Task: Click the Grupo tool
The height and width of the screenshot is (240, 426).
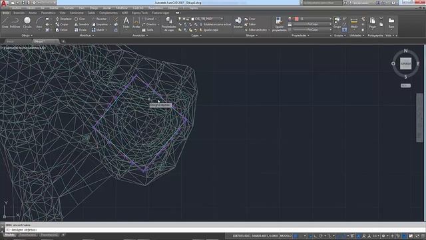Action: [x=337, y=23]
